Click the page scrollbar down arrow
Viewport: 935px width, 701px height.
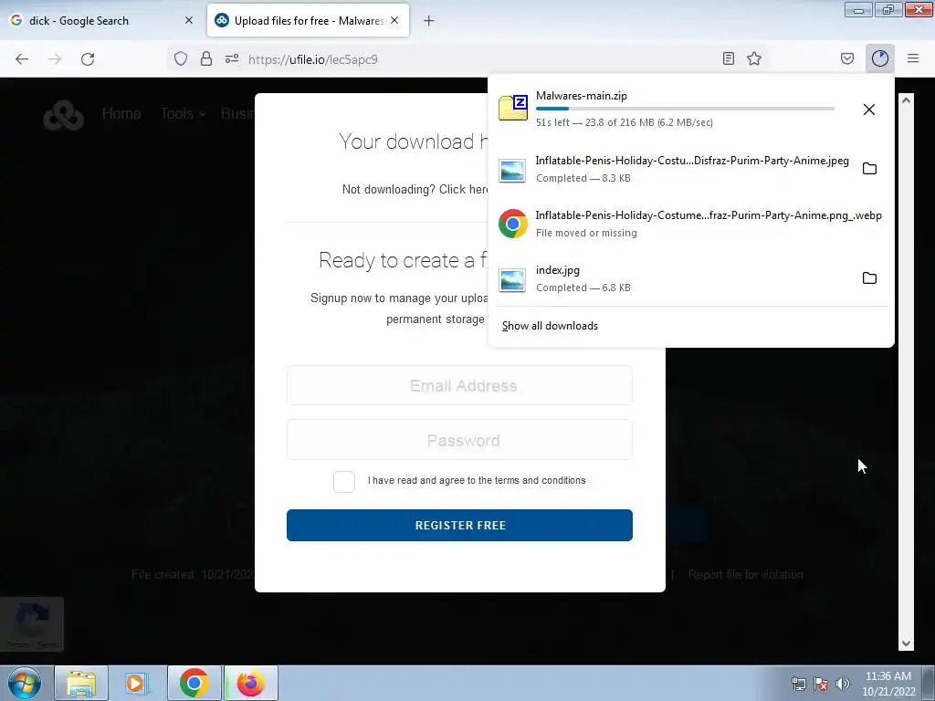906,643
